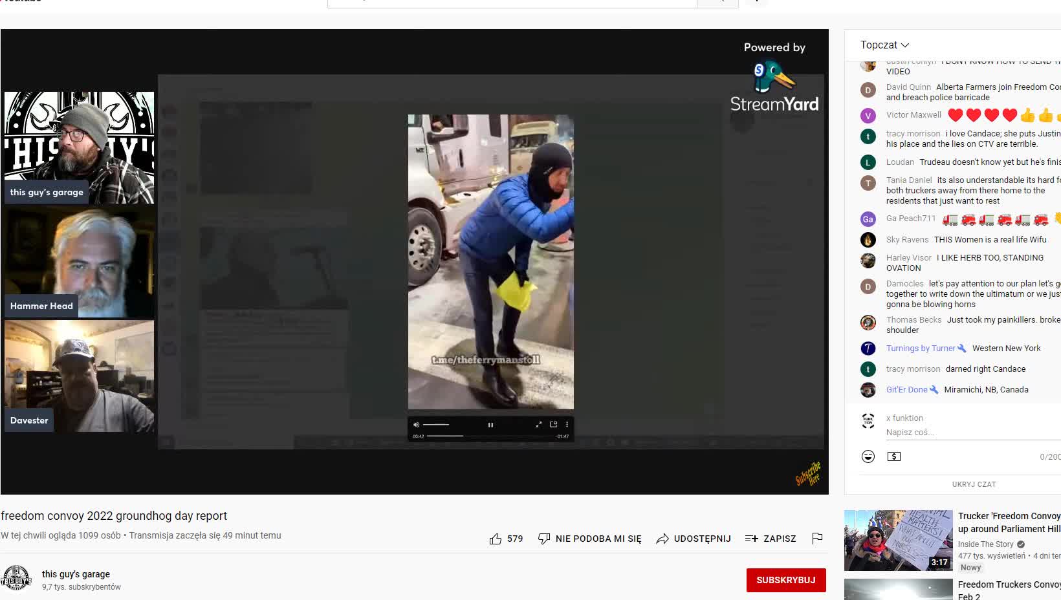Click Victor Maxwell's chat avatar
Screen dimensions: 1061x600
pyautogui.click(x=868, y=116)
